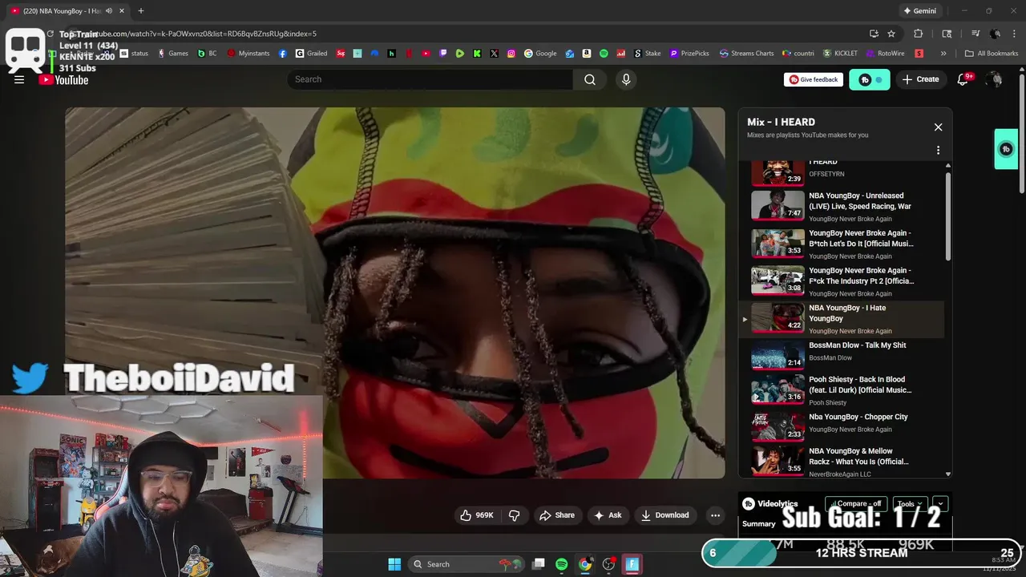
Task: Share the video
Action: coord(557,515)
